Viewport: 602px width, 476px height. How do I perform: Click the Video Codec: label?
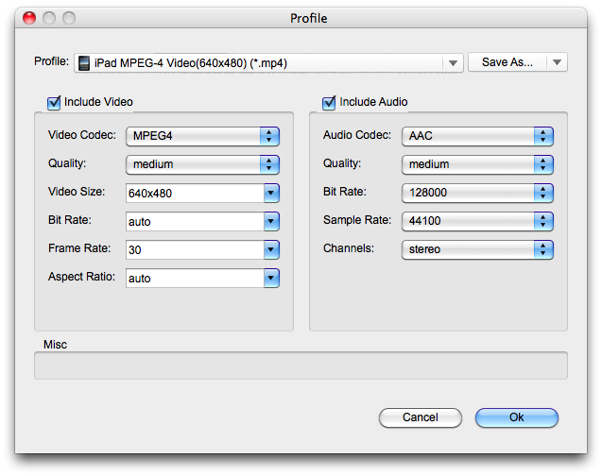click(x=82, y=135)
